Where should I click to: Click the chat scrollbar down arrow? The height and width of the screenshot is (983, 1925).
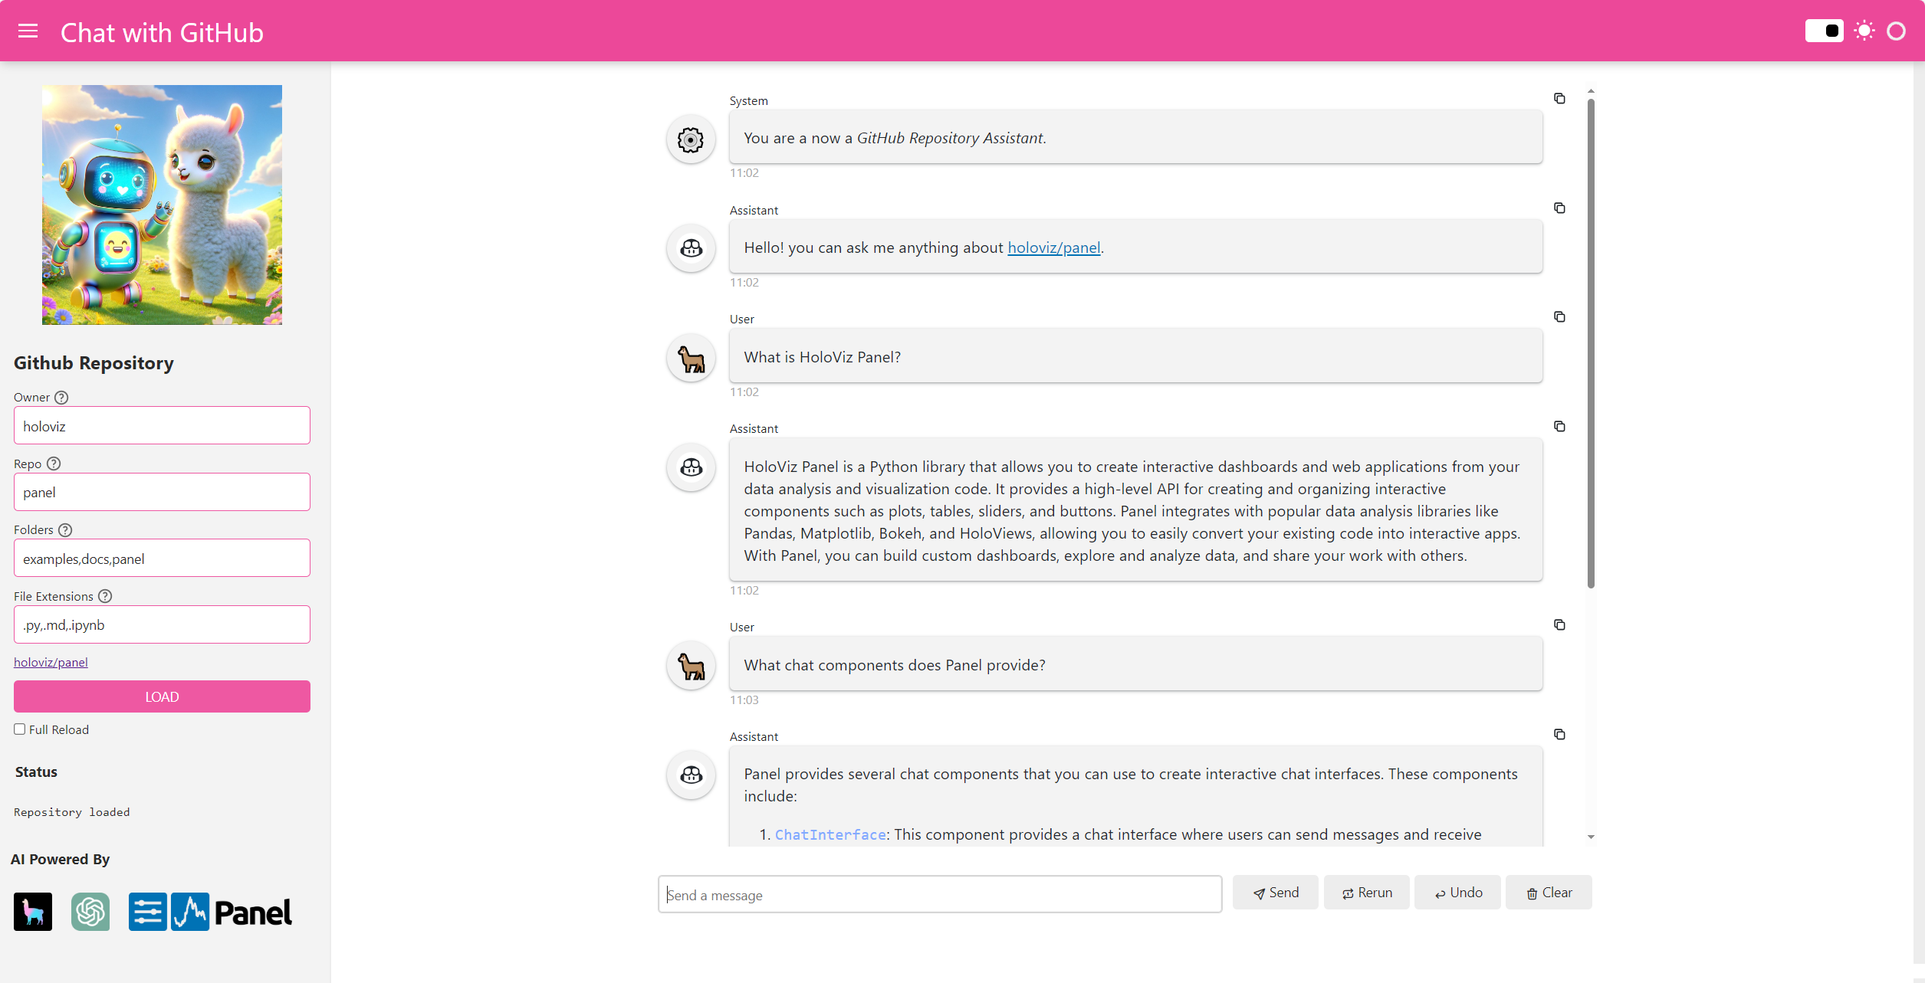click(1591, 837)
